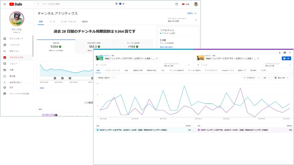Click the feedback flag icon in comparison window
This screenshot has width=294, height=165.
coord(285,53)
